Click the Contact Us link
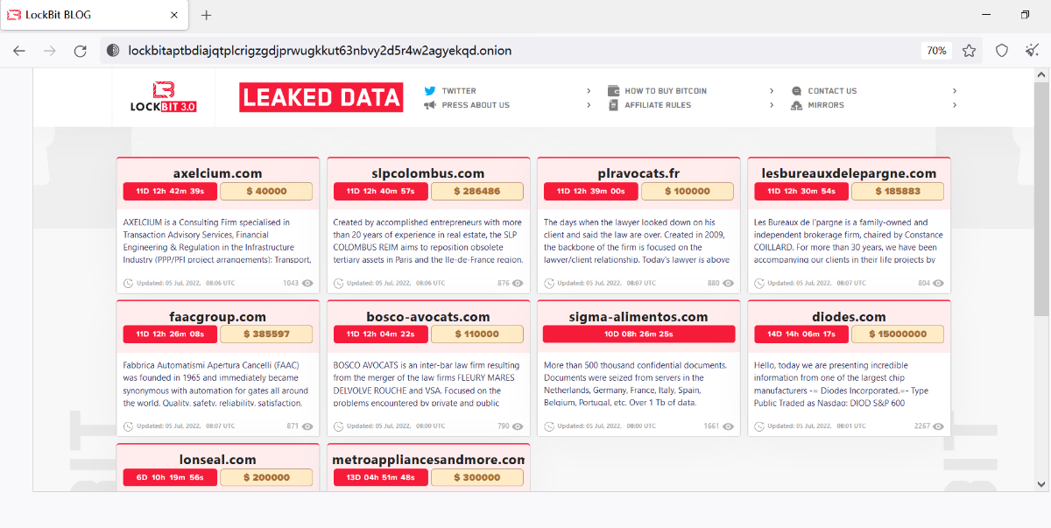 coord(831,91)
